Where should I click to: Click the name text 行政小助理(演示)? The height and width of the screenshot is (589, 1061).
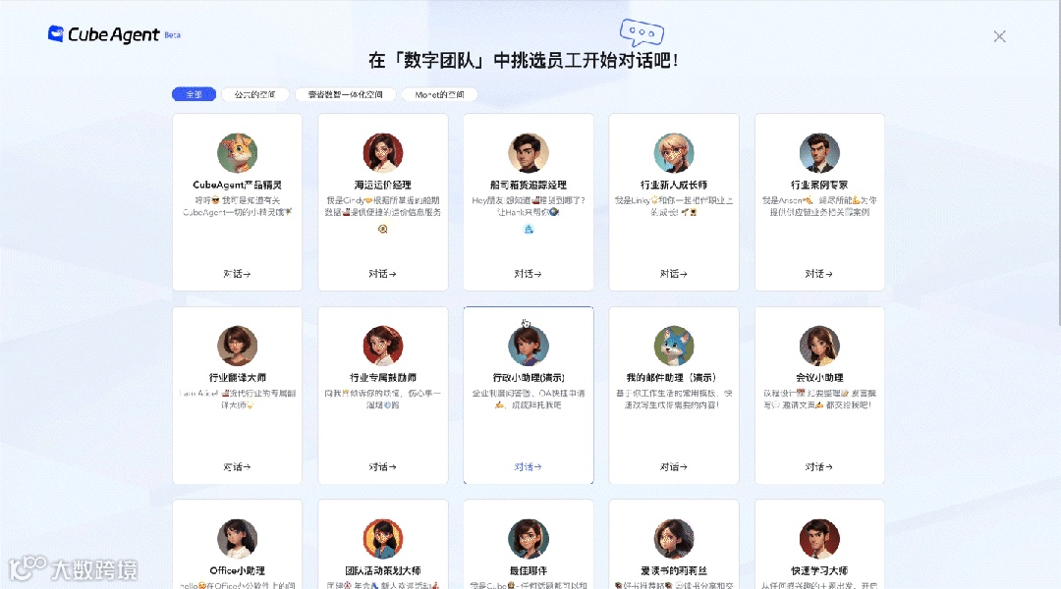coord(529,377)
